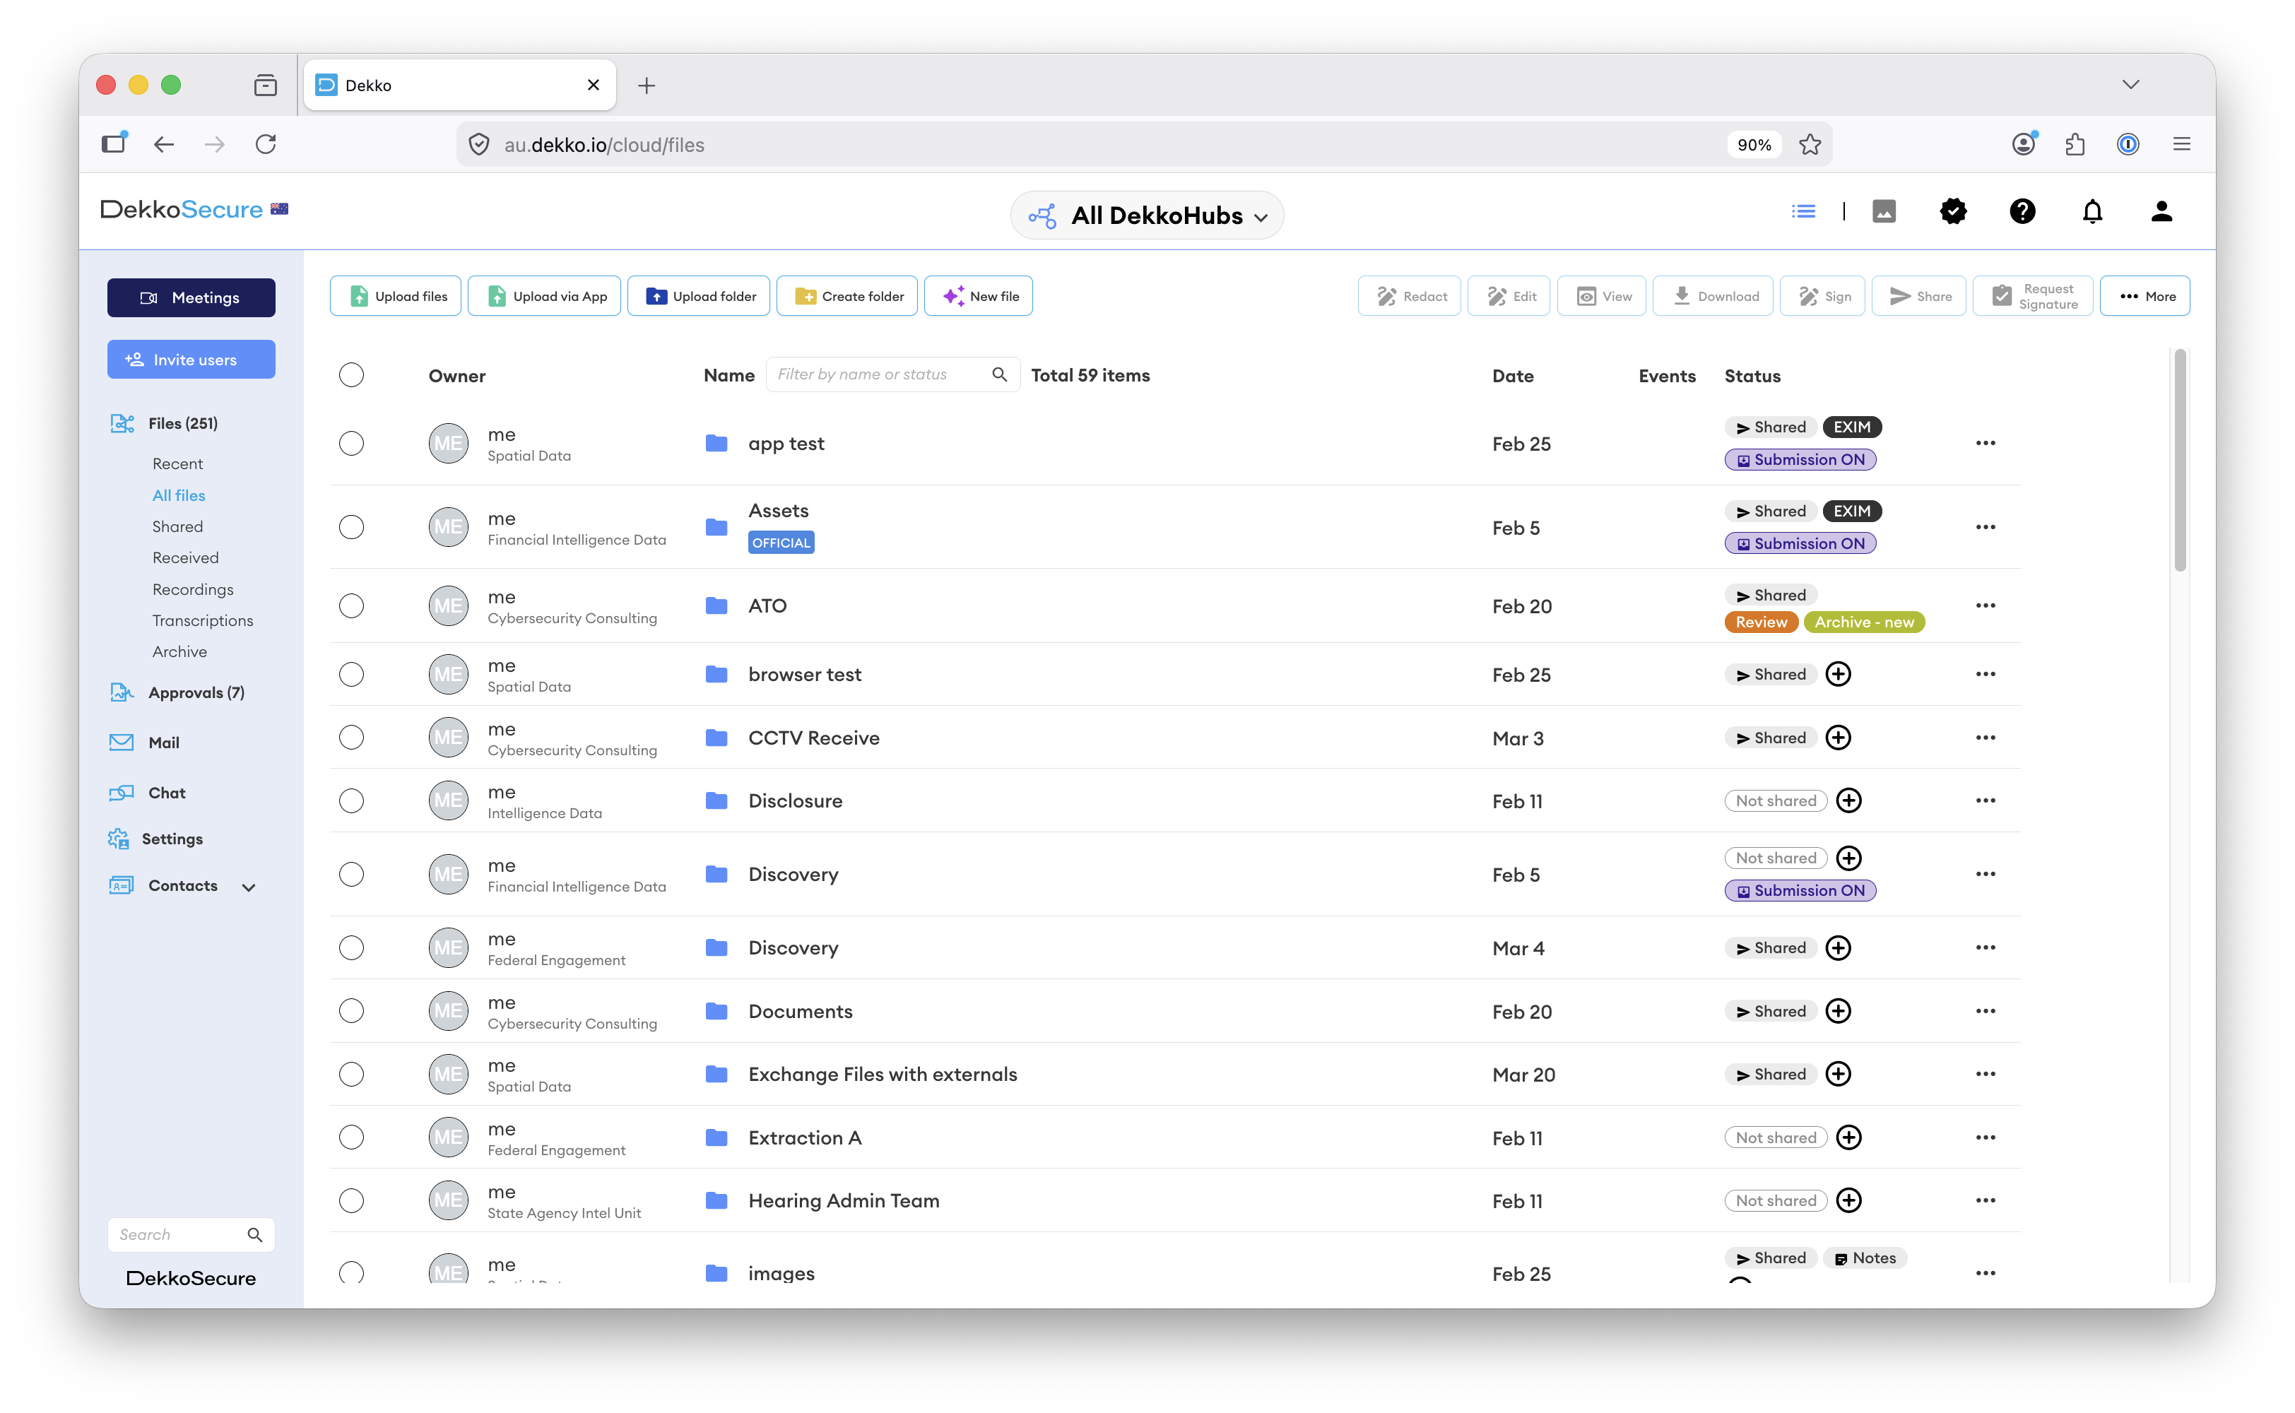Open the Transcriptions section
This screenshot has height=1413, width=2295.
pyautogui.click(x=203, y=620)
